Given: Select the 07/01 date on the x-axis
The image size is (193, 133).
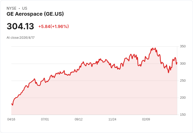Looking at the screenshot, I should tap(45, 119).
